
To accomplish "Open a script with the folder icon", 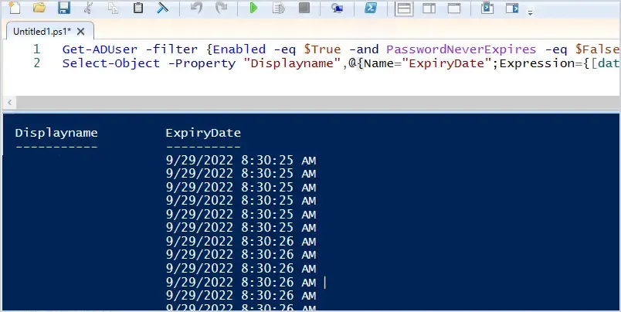I will [x=39, y=8].
